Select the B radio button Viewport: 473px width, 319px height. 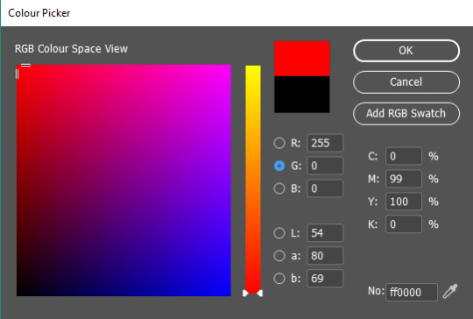coord(279,188)
